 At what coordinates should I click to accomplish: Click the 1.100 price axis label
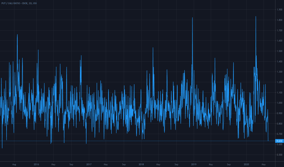(x=279, y=93)
